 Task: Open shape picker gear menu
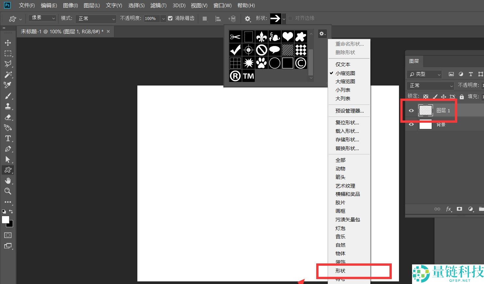click(322, 34)
